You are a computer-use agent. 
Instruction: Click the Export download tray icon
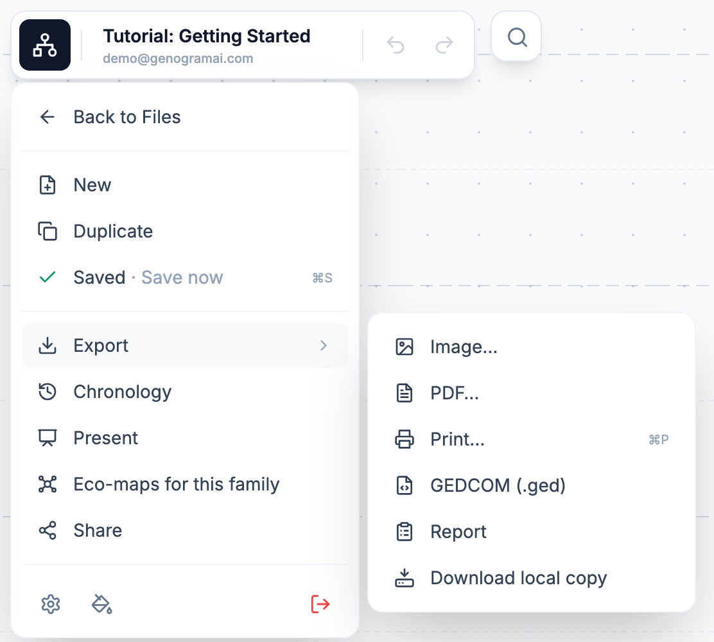(48, 345)
